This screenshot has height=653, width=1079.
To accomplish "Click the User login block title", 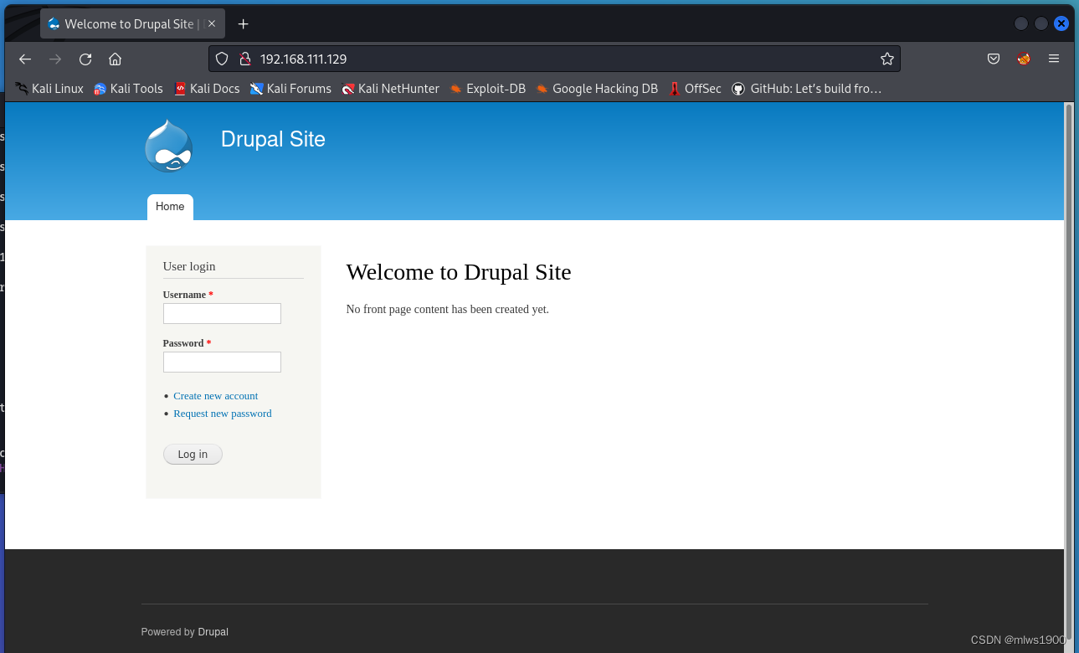I will coord(189,266).
